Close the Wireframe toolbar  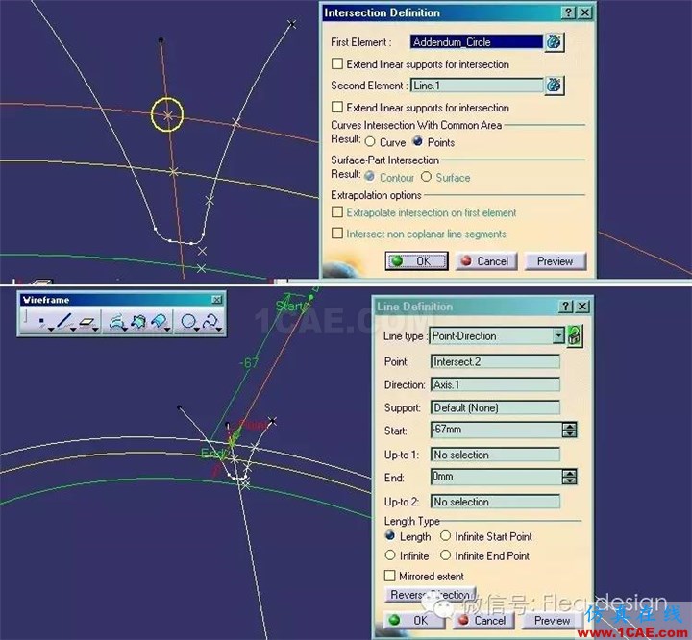pos(216,300)
